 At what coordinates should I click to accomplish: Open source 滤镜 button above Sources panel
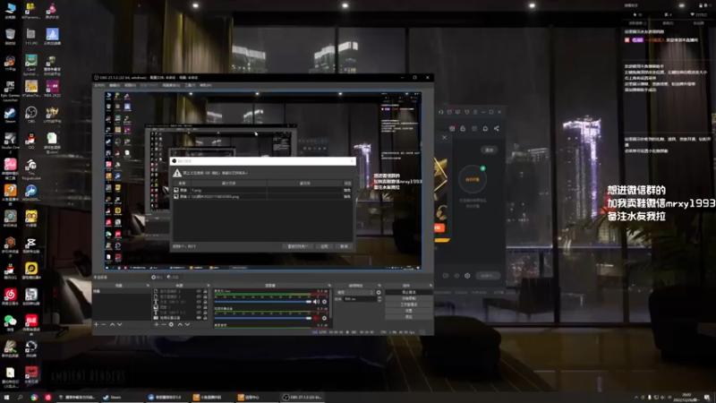click(173, 278)
